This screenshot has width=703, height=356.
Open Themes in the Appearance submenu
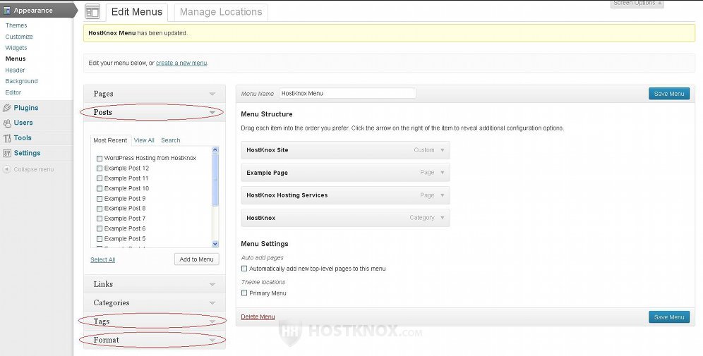click(x=16, y=25)
